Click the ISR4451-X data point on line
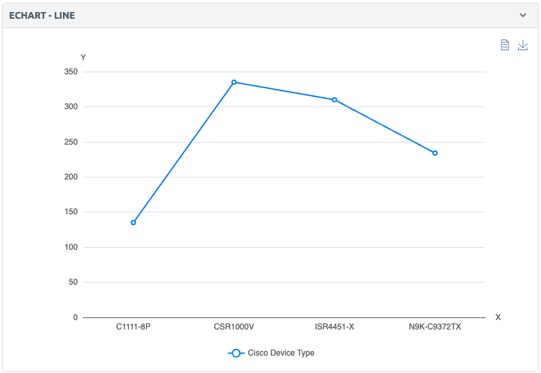The width and height of the screenshot is (541, 373). click(x=334, y=100)
